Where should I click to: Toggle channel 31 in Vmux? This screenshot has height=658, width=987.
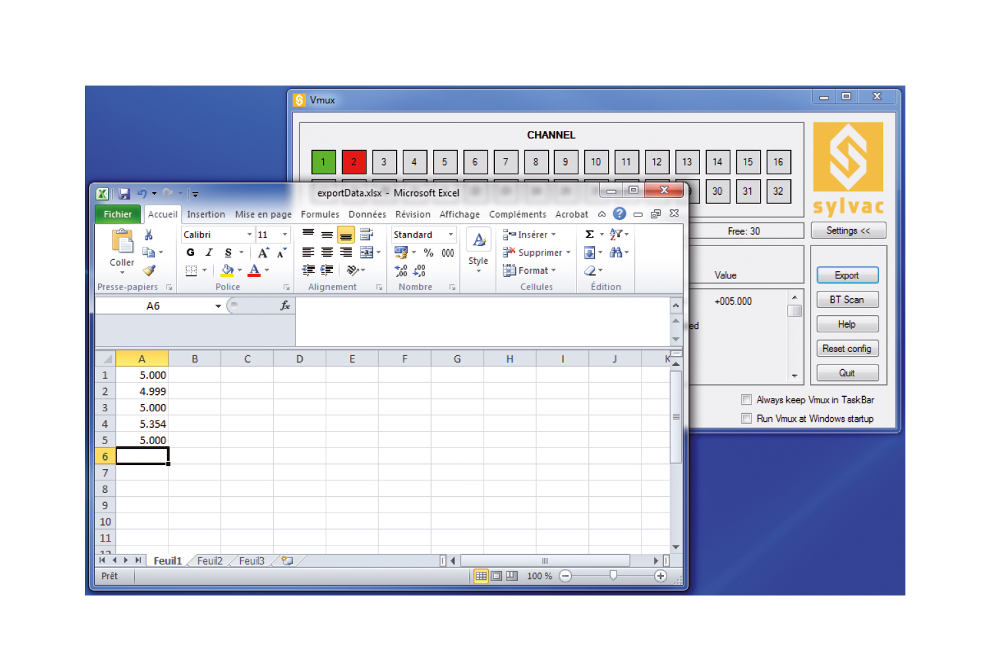coord(748,191)
